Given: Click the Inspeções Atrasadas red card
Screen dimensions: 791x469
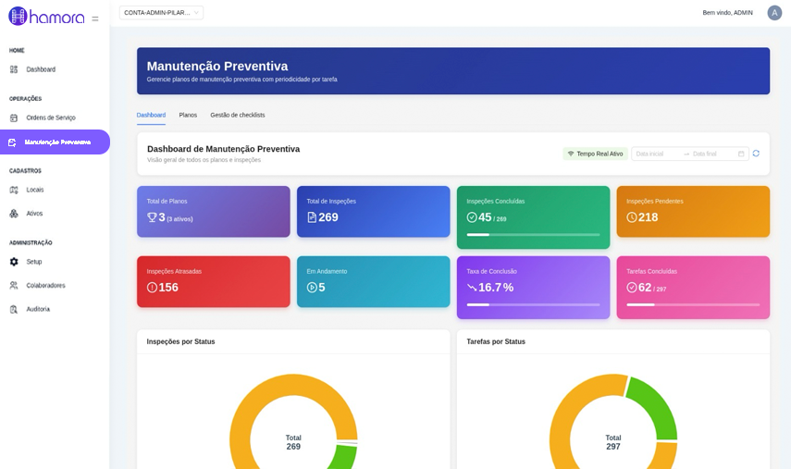Looking at the screenshot, I should point(214,281).
